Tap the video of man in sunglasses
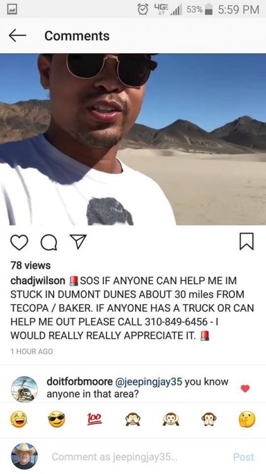Screen dimensions: 266x474 (133, 140)
